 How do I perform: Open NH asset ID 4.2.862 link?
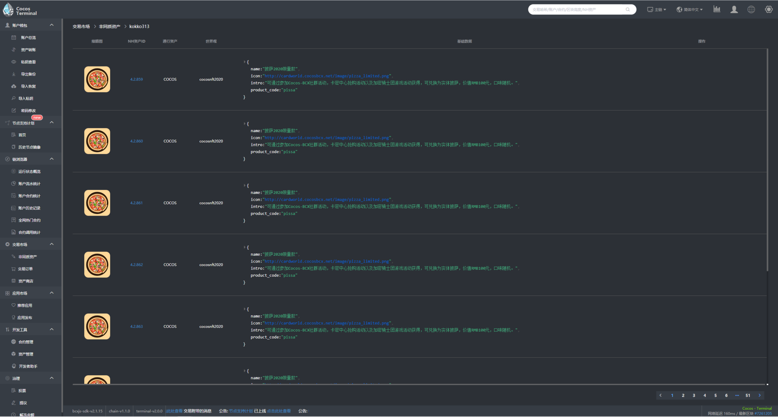(136, 265)
